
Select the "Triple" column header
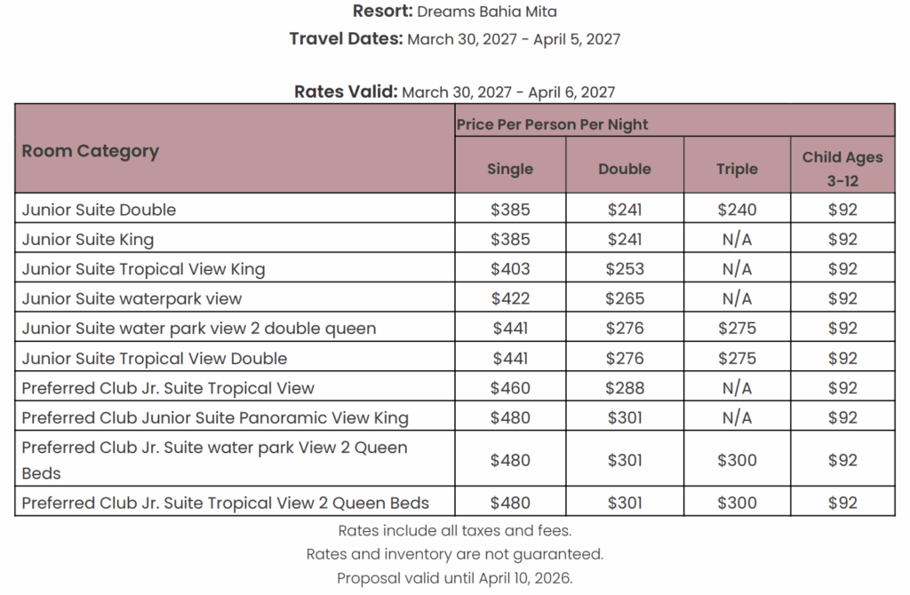point(737,169)
